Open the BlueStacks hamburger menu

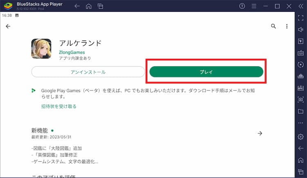tap(254, 6)
